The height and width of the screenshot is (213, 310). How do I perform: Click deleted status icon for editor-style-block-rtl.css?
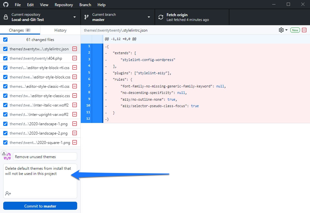(75, 67)
